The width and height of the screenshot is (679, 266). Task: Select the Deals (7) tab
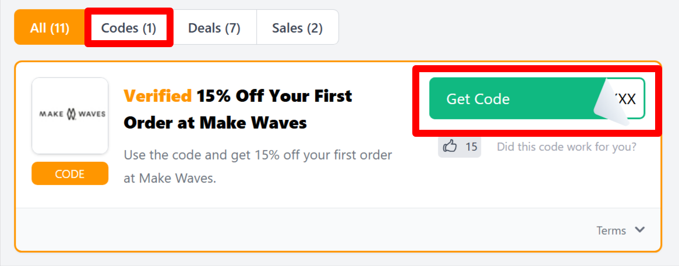pyautogui.click(x=214, y=27)
